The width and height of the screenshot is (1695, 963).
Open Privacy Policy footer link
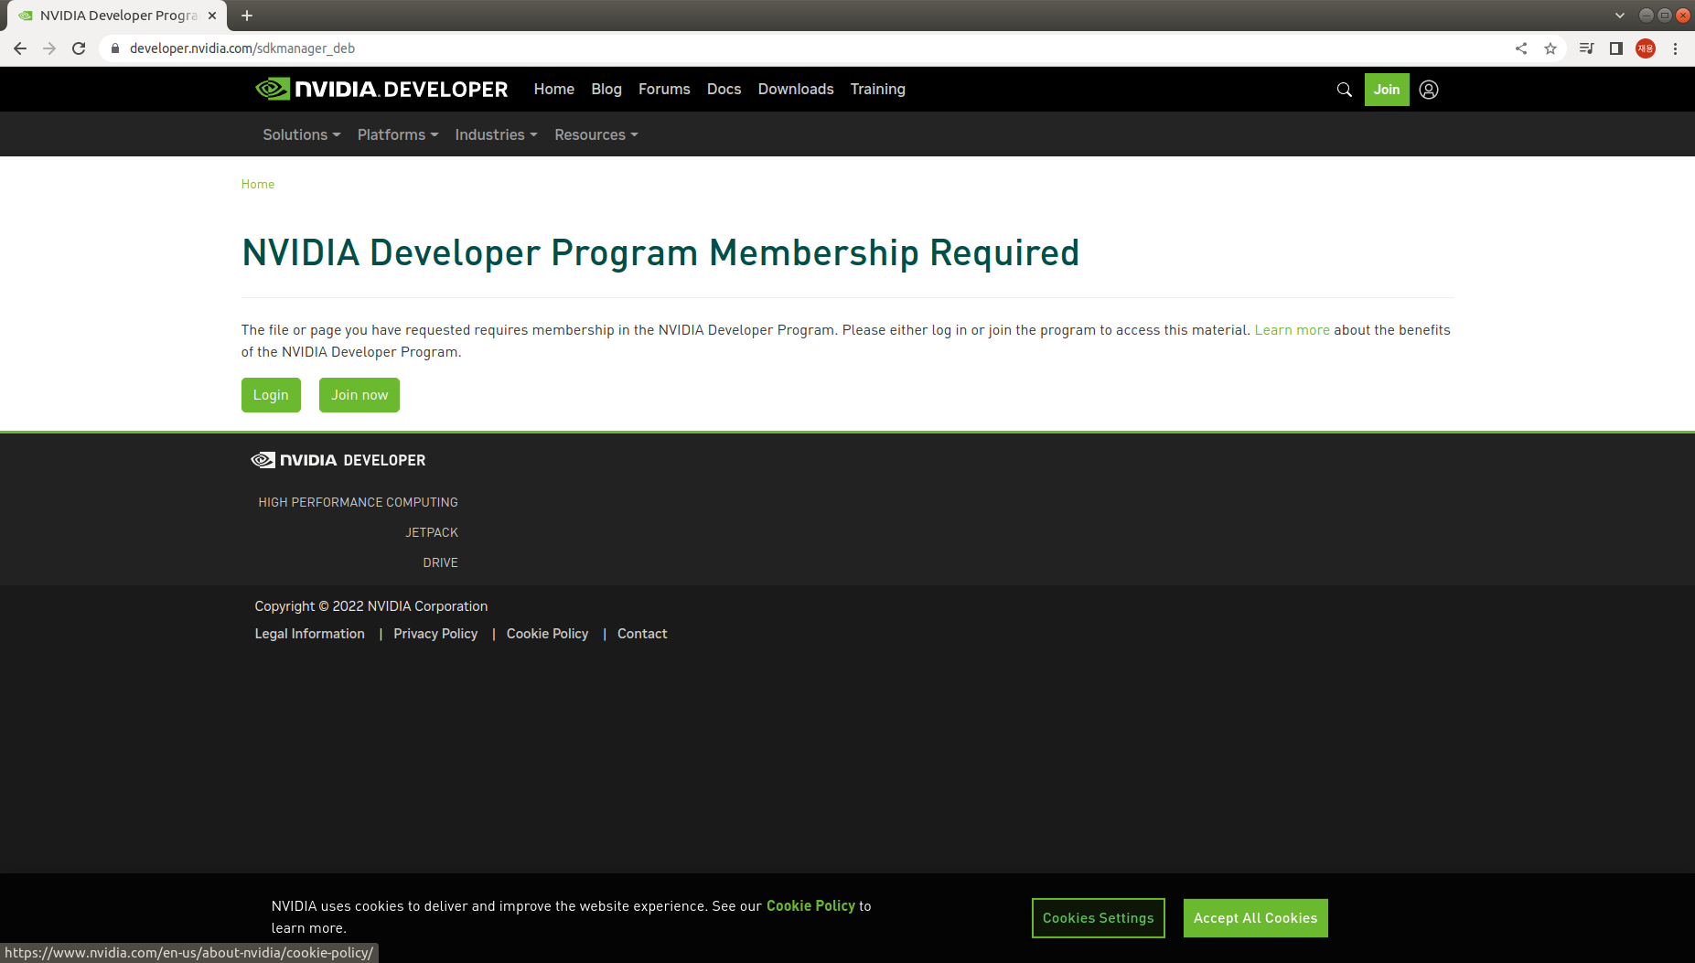435,634
